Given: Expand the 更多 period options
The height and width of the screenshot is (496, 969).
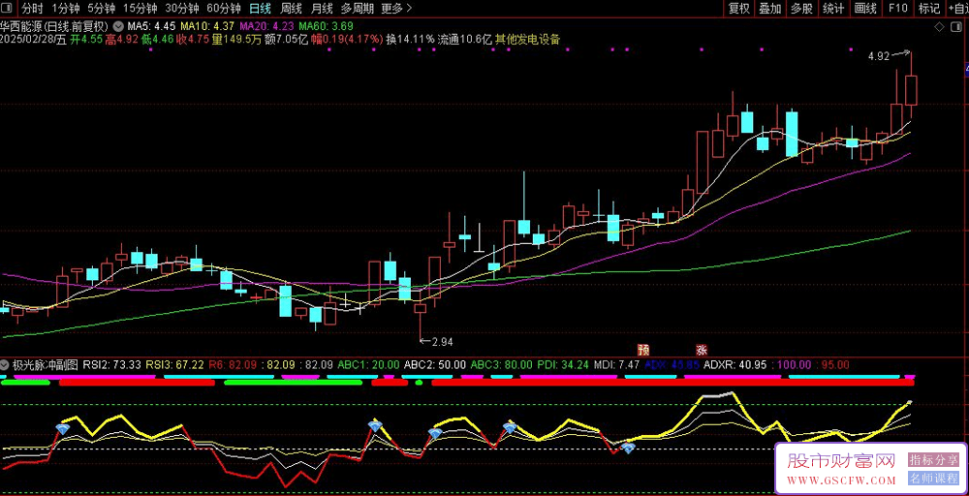Looking at the screenshot, I should tap(392, 9).
